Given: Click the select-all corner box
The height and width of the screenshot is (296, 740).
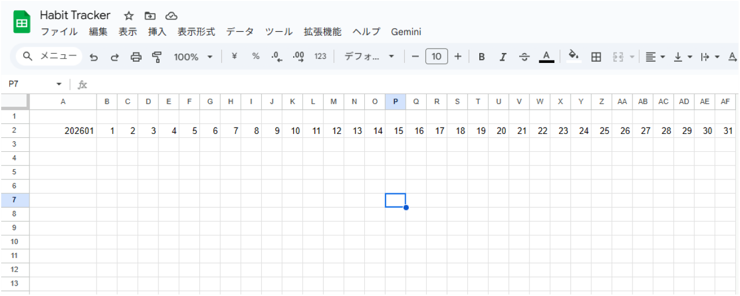Looking at the screenshot, I should (x=14, y=102).
